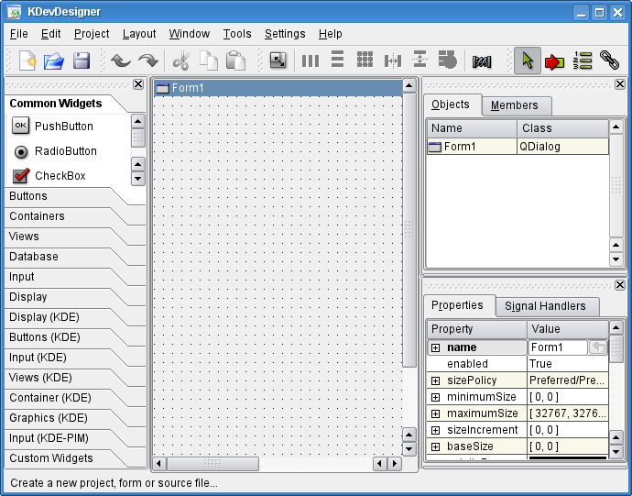The image size is (632, 496).
Task: Click the Set Buddy chain icon
Action: (x=609, y=61)
